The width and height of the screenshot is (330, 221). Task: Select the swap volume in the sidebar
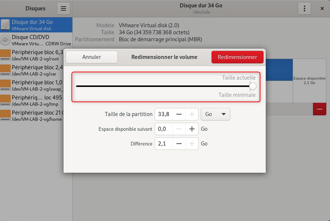click(33, 85)
